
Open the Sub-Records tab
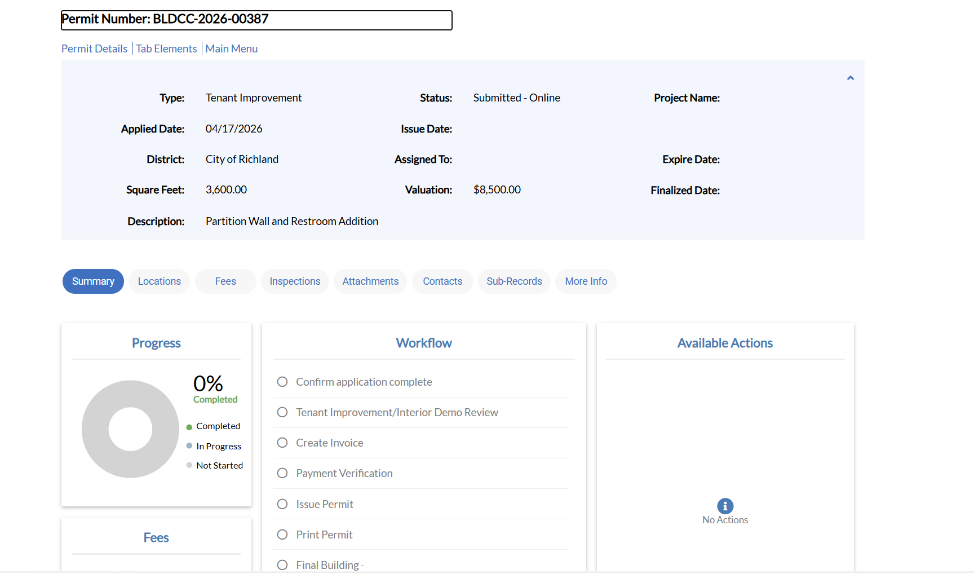click(514, 281)
